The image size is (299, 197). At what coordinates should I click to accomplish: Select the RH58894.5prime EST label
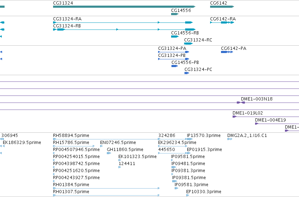(71, 136)
